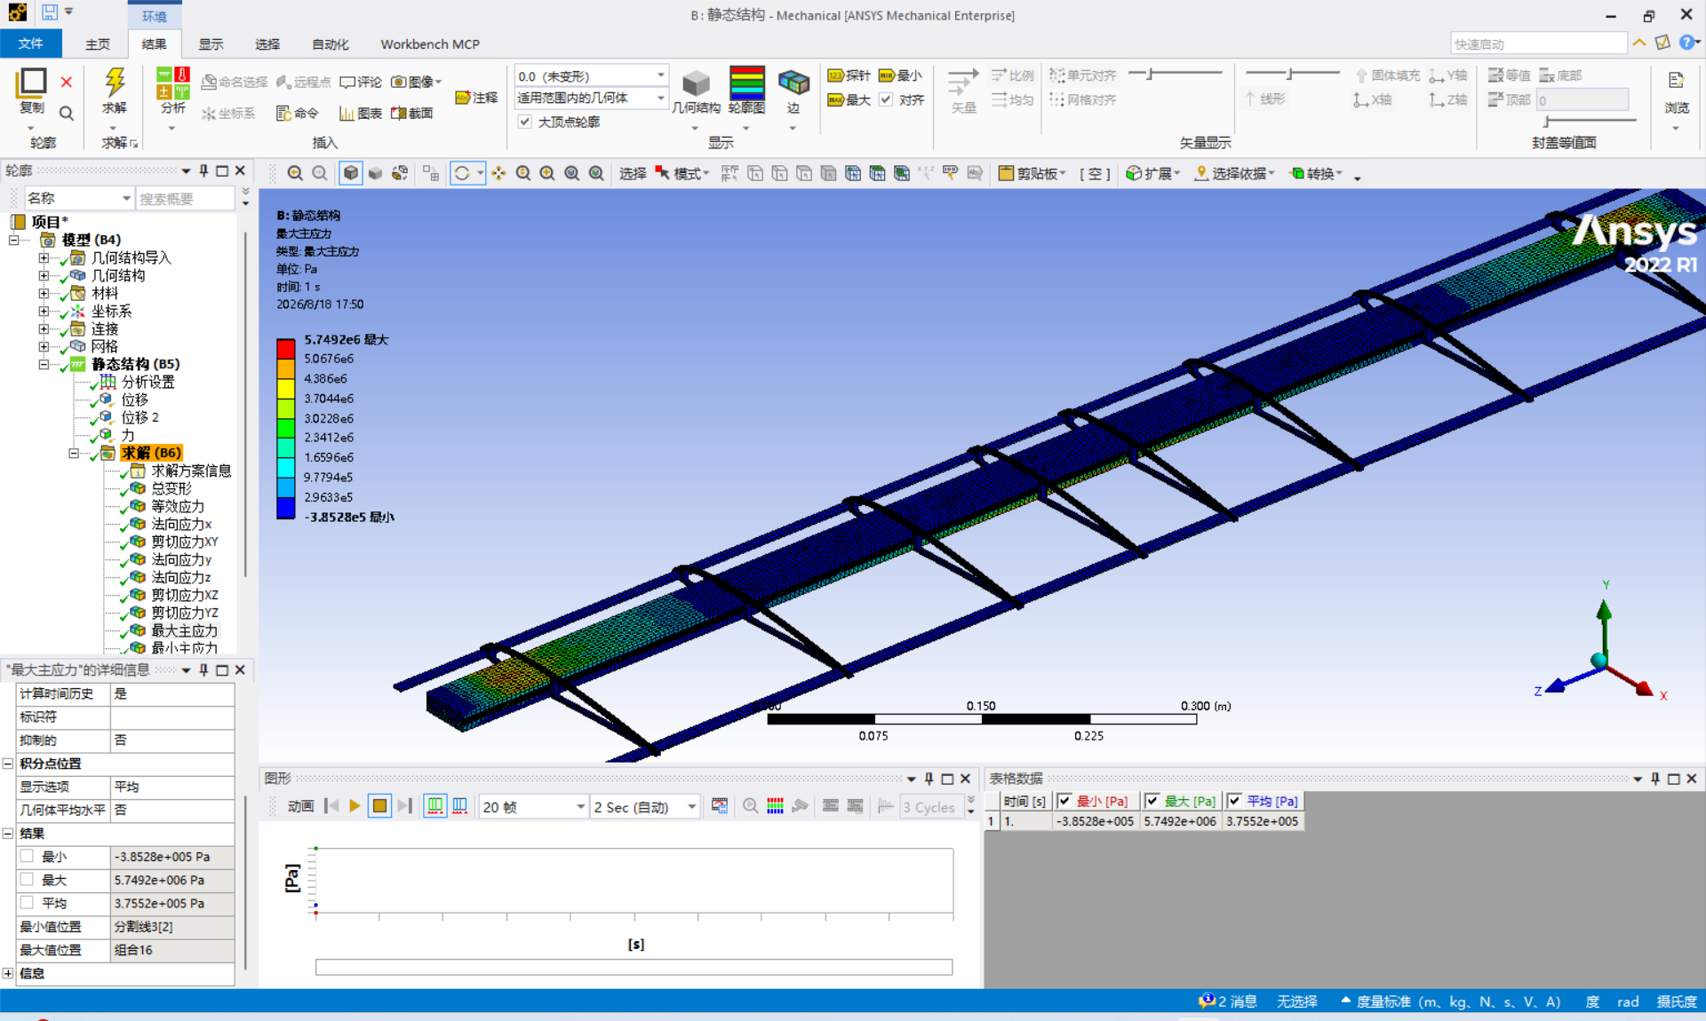The height and width of the screenshot is (1021, 1706).
Task: Stop the animation playback
Action: [379, 806]
